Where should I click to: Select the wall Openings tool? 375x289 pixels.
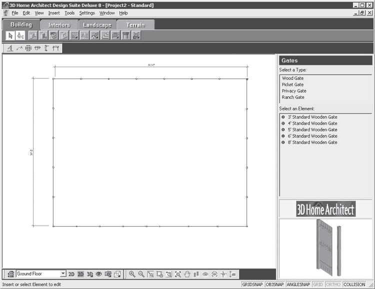[64, 35]
